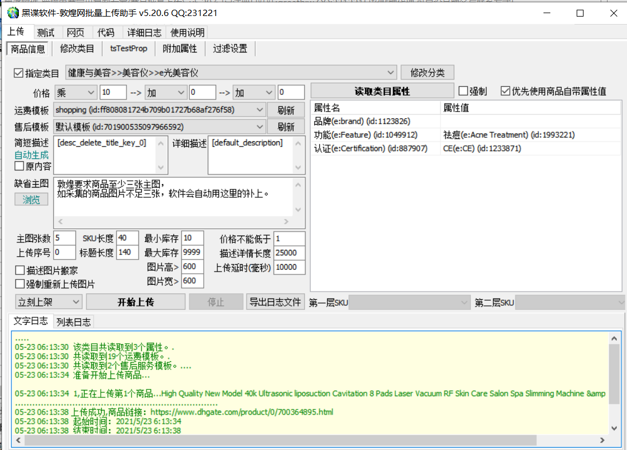The image size is (627, 450).
Task: Open the third price operator dropdown
Action: pyautogui.click(x=255, y=93)
